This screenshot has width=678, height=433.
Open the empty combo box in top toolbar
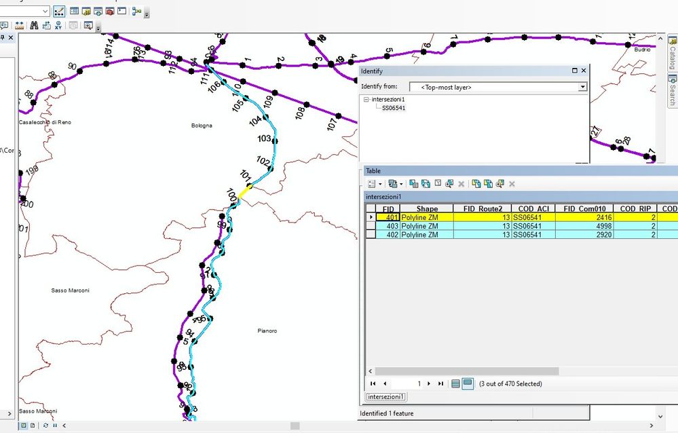pos(24,12)
